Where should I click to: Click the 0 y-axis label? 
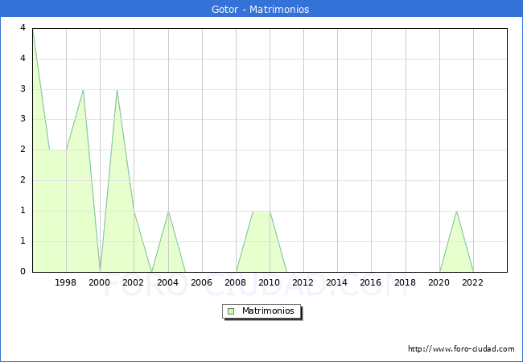coord(23,271)
